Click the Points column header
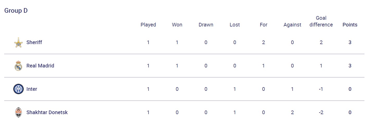This screenshot has width=366, height=131. click(350, 25)
